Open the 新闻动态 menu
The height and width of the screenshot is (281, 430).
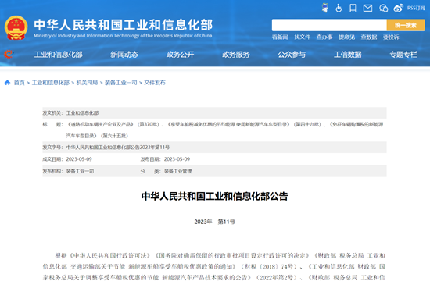[x=124, y=55]
